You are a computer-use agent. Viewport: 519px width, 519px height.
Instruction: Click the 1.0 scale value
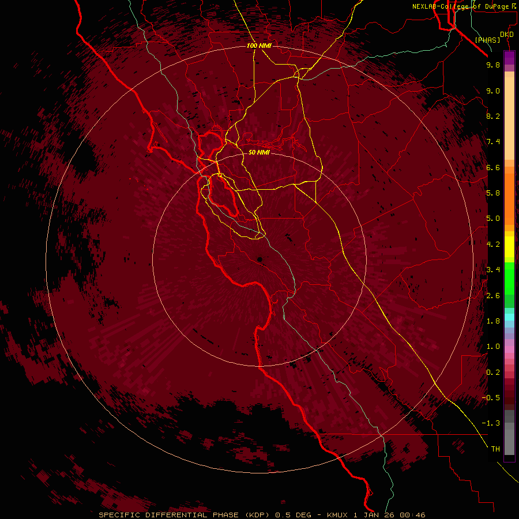click(x=493, y=347)
